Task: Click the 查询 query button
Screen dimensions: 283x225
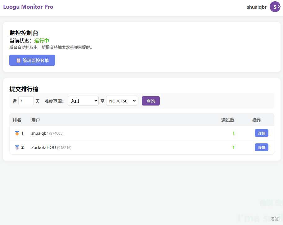Action: (150, 101)
